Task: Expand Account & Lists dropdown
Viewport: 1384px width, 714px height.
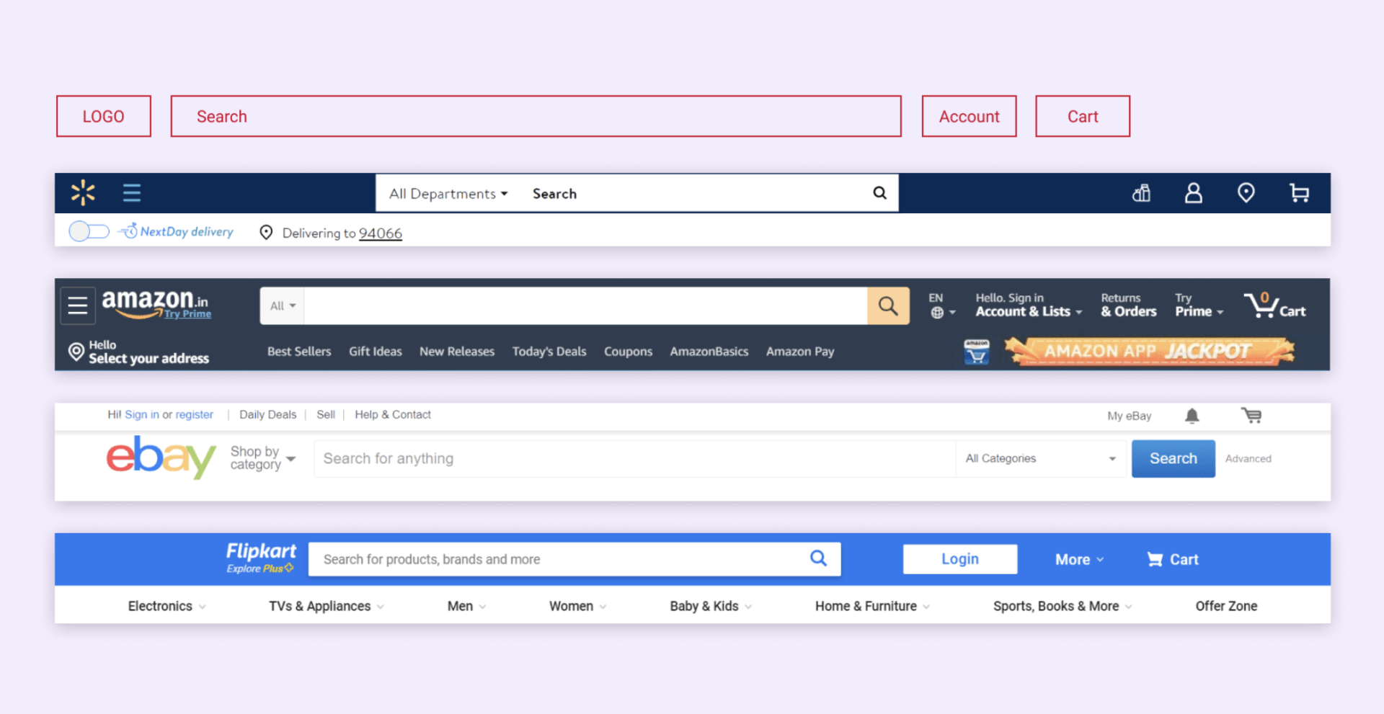Action: (1029, 305)
